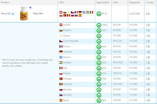Select the Poland country name
Viewport: 157px width, 104px height.
coord(66,73)
